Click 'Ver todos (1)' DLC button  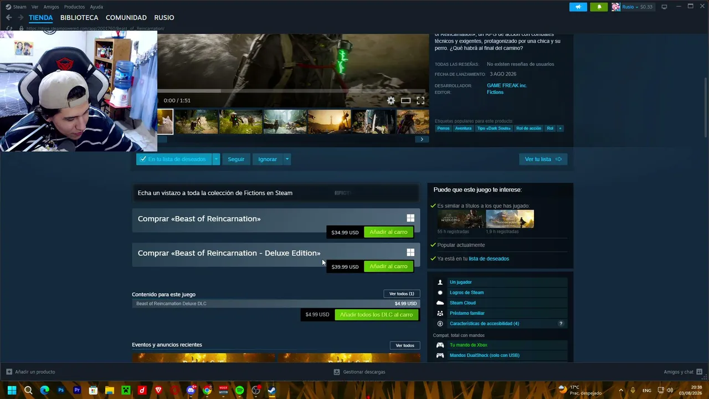click(402, 294)
